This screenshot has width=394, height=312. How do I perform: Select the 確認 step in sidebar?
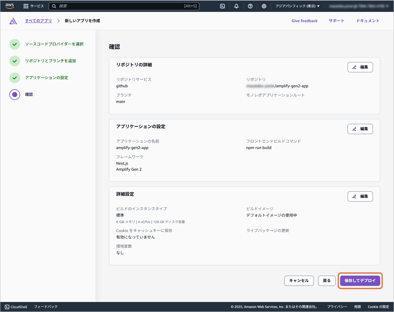coord(29,95)
